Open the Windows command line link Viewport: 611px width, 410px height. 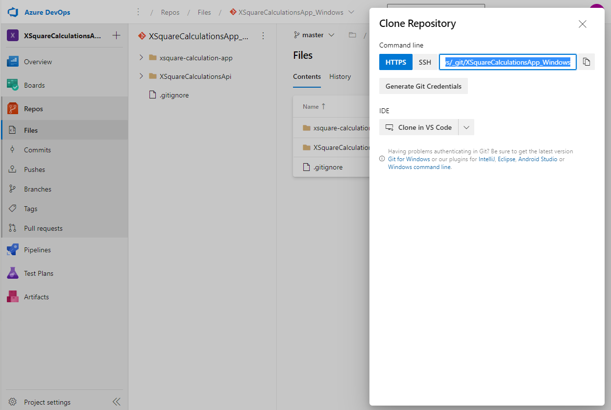419,167
